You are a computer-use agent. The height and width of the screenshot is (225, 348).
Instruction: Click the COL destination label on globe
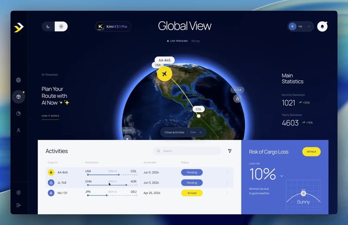tap(198, 109)
